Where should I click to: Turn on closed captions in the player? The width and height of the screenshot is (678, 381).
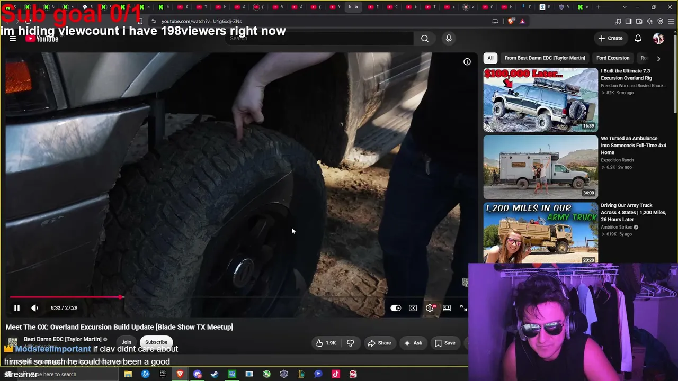coord(413,308)
